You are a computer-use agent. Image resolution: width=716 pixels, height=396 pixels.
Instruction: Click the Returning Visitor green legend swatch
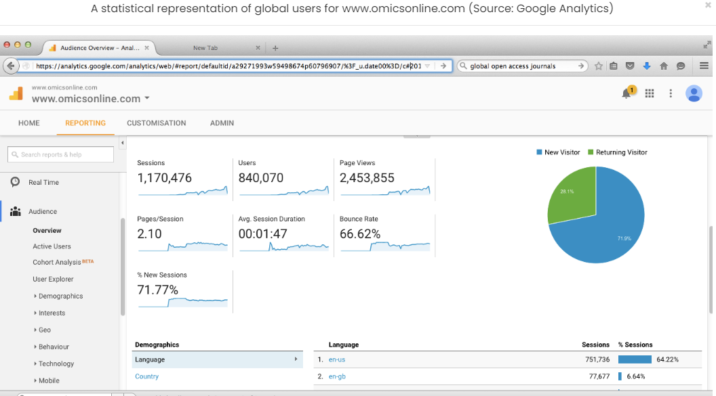(591, 152)
